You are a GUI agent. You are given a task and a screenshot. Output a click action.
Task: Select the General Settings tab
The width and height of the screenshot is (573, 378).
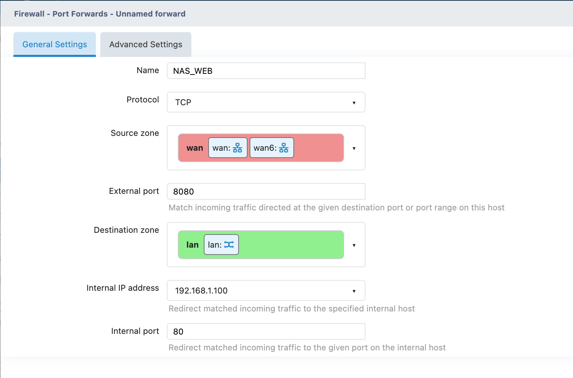[54, 44]
